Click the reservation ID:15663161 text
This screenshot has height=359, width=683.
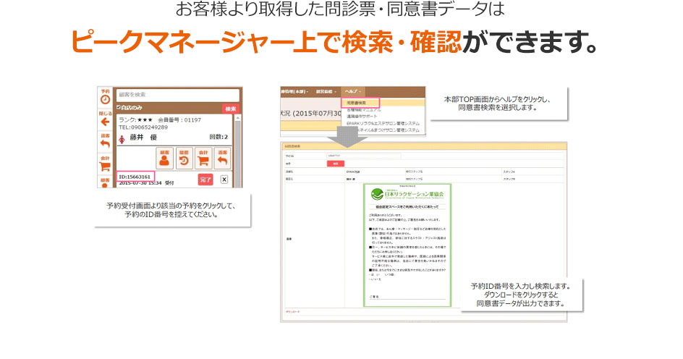click(x=135, y=177)
